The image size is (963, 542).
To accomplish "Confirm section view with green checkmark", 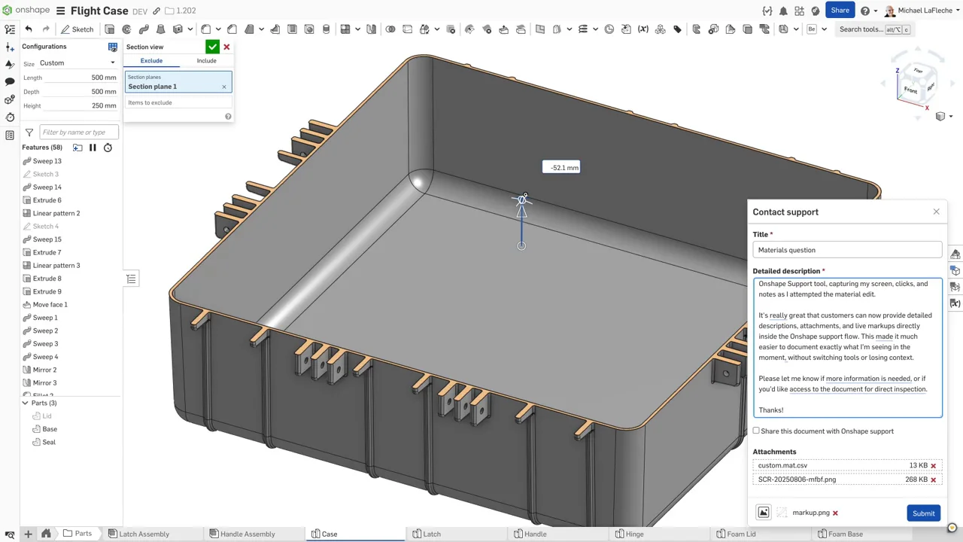I will (x=213, y=47).
